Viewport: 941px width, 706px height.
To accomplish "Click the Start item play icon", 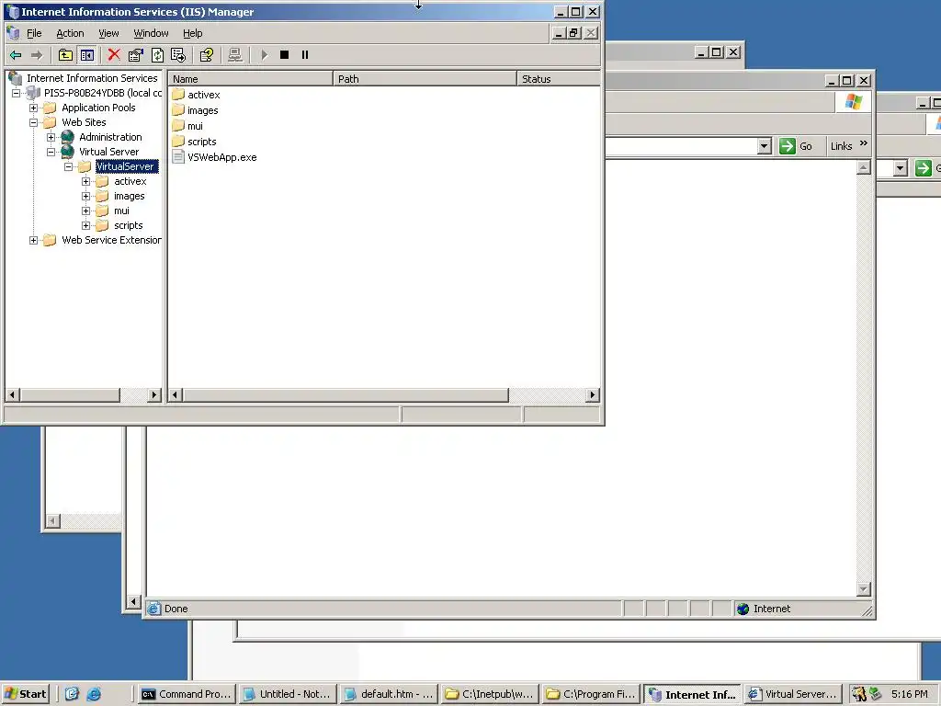I will point(264,55).
